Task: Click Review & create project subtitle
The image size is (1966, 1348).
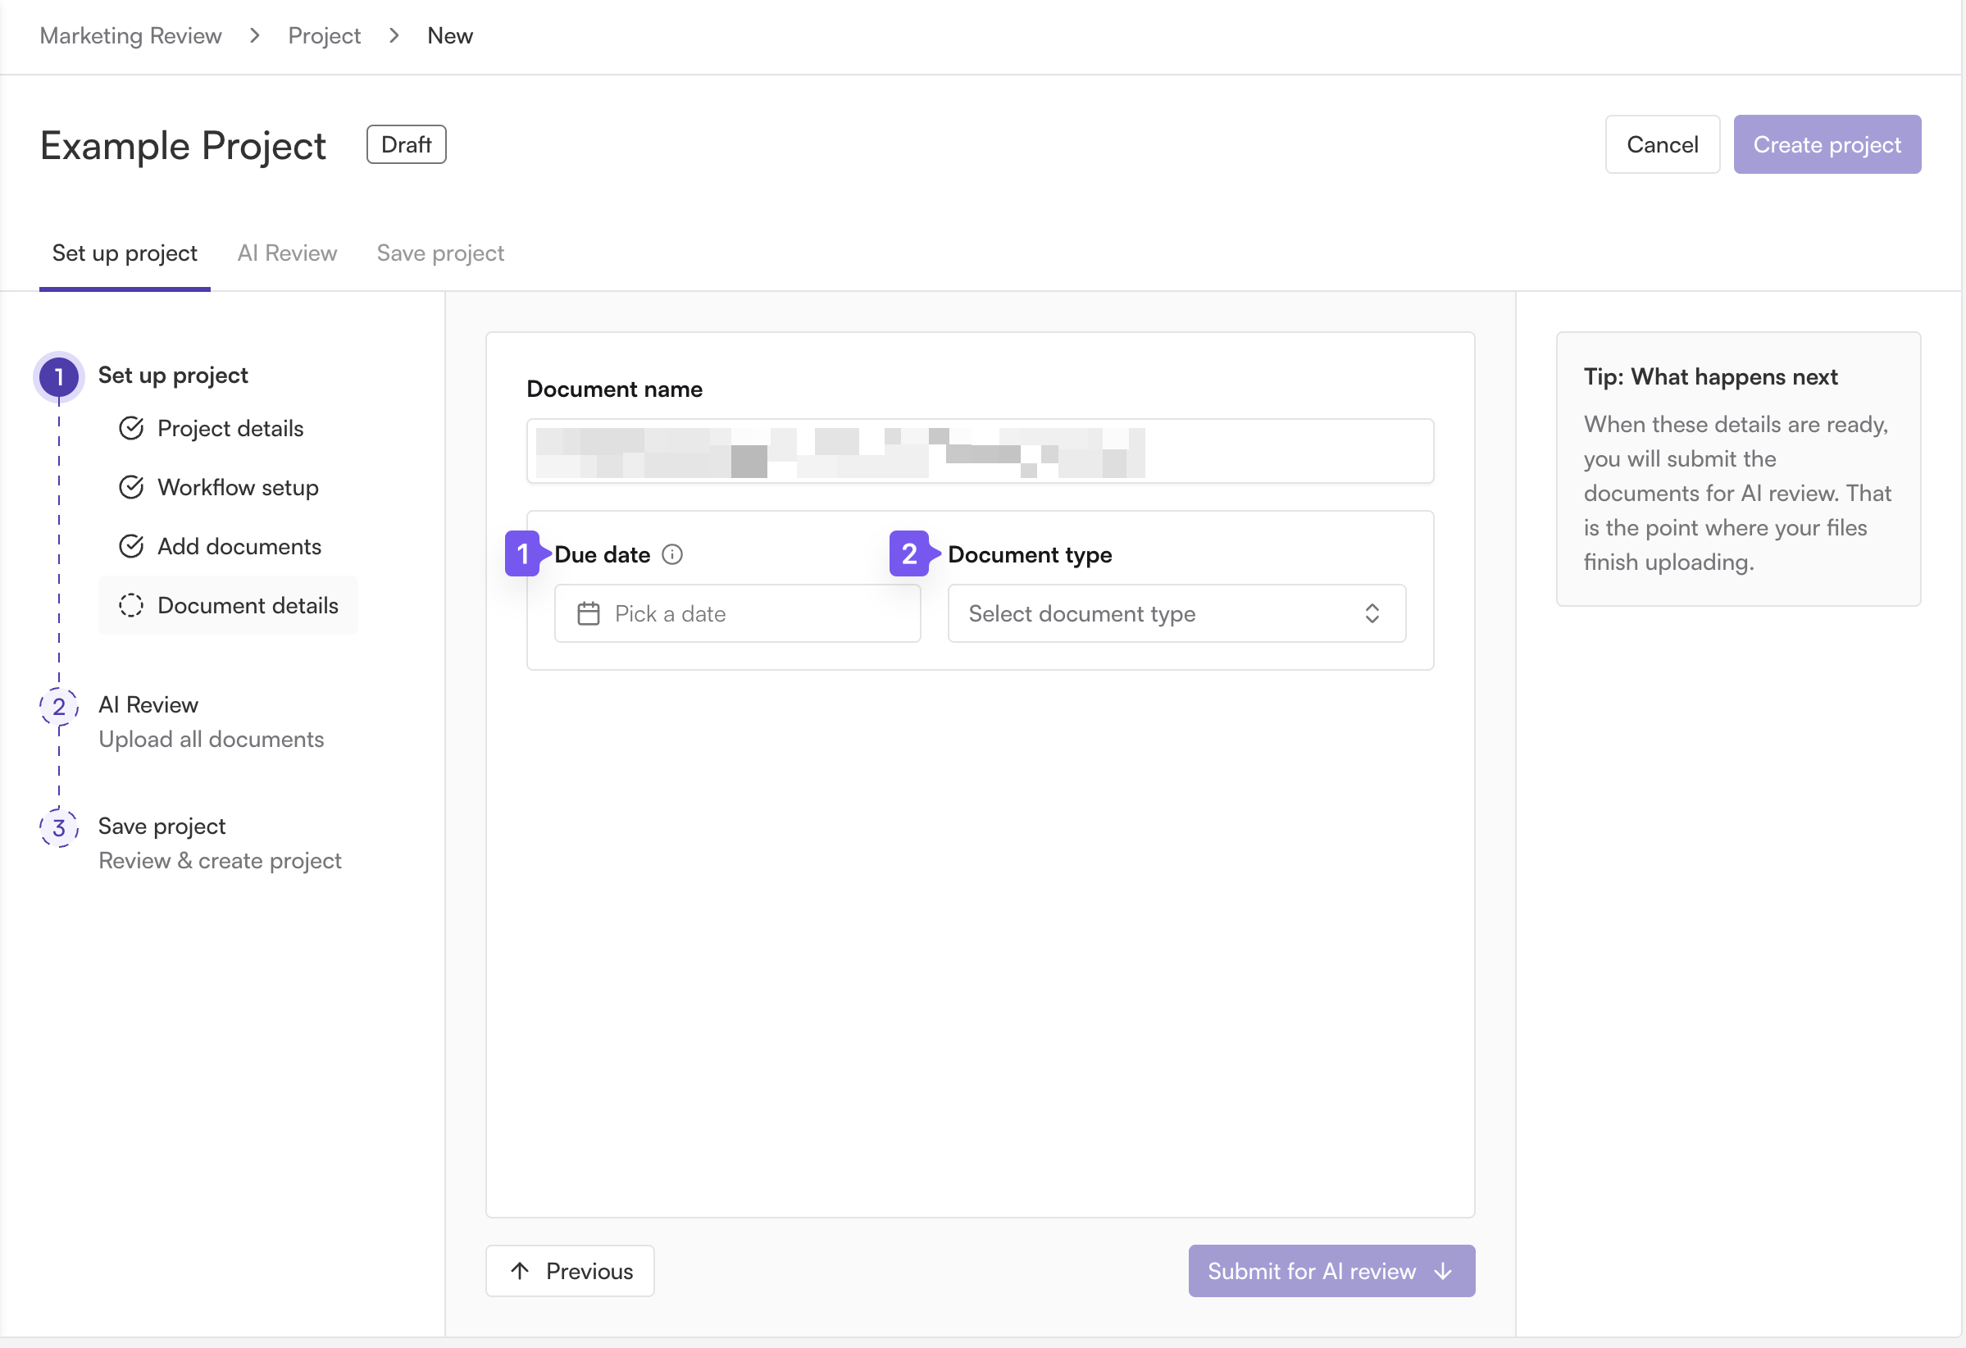Action: 220,861
